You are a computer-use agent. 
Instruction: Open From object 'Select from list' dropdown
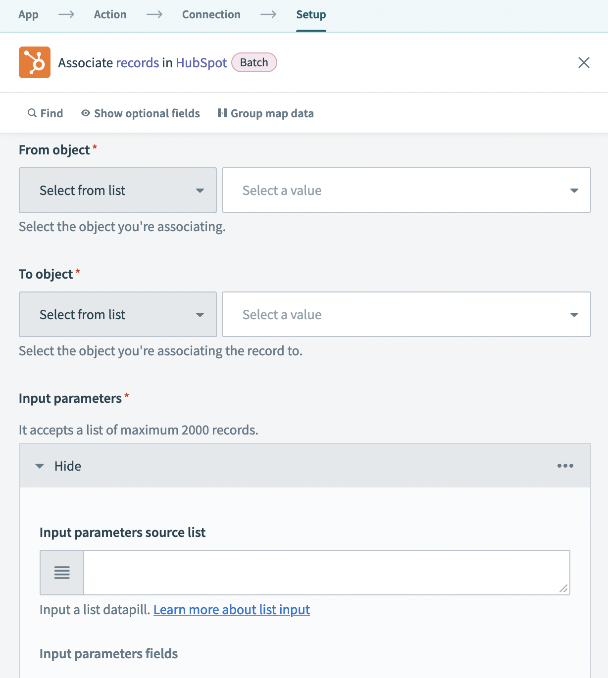point(118,191)
